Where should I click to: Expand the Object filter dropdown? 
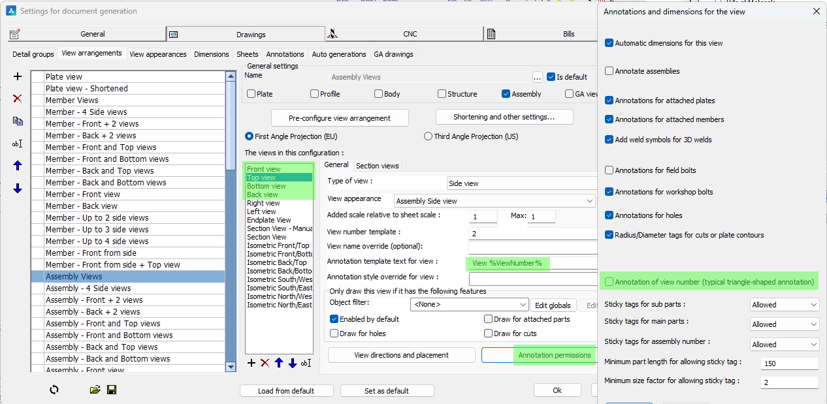pyautogui.click(x=523, y=305)
